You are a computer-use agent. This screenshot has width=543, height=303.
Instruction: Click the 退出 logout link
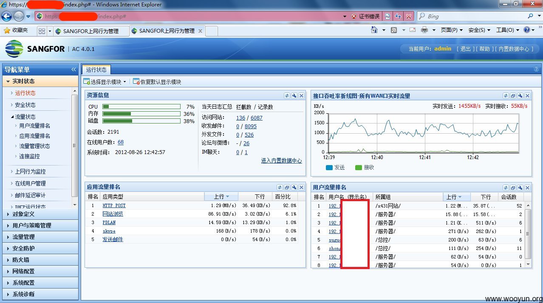(x=467, y=48)
